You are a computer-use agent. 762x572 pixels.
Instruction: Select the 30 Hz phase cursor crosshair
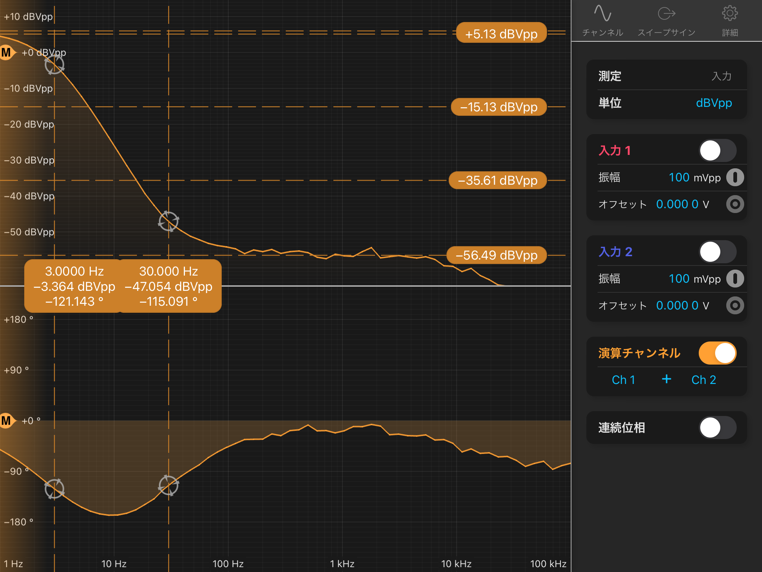click(x=169, y=486)
